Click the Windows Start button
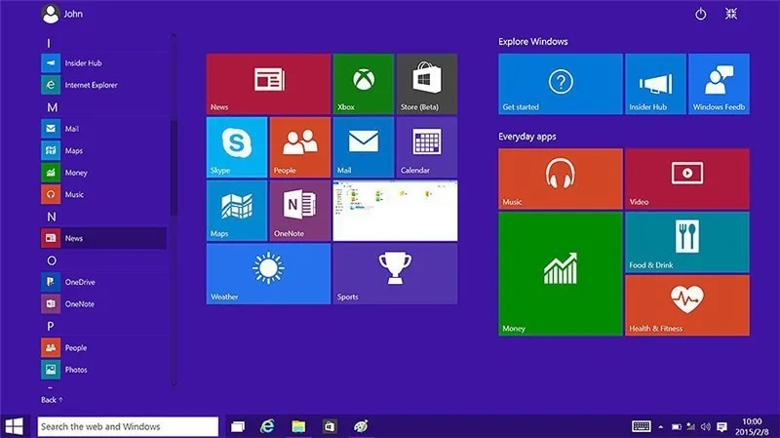This screenshot has width=780, height=438. [x=14, y=426]
